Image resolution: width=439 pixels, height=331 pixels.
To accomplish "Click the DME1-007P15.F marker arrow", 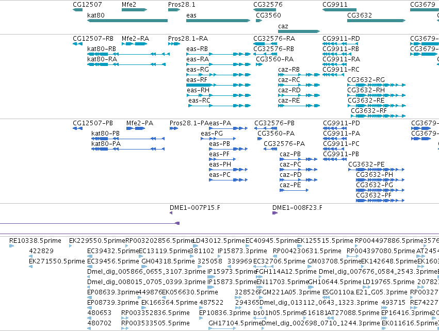I will pyautogui.click(x=171, y=213).
